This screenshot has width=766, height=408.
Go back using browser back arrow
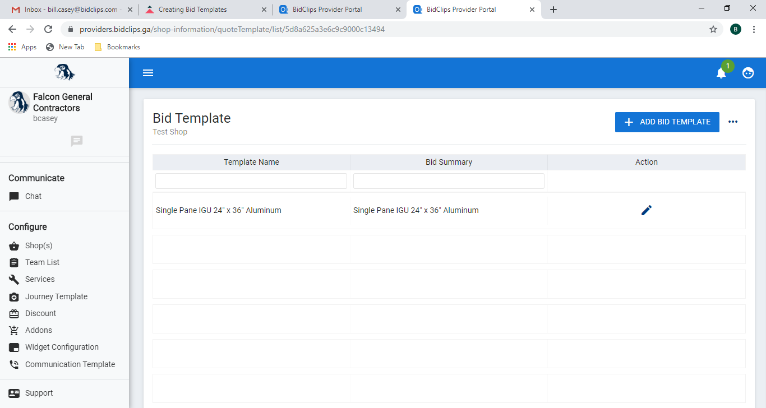pos(12,29)
